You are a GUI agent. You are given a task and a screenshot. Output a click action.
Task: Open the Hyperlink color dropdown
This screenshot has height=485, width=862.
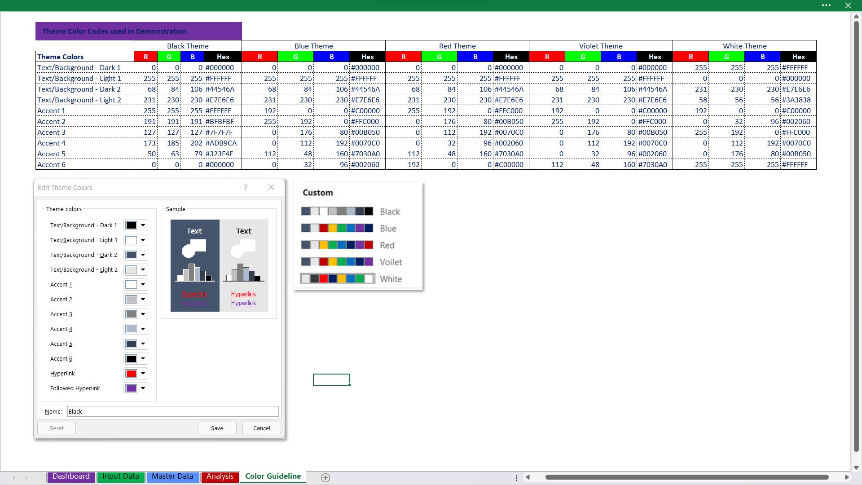point(143,373)
